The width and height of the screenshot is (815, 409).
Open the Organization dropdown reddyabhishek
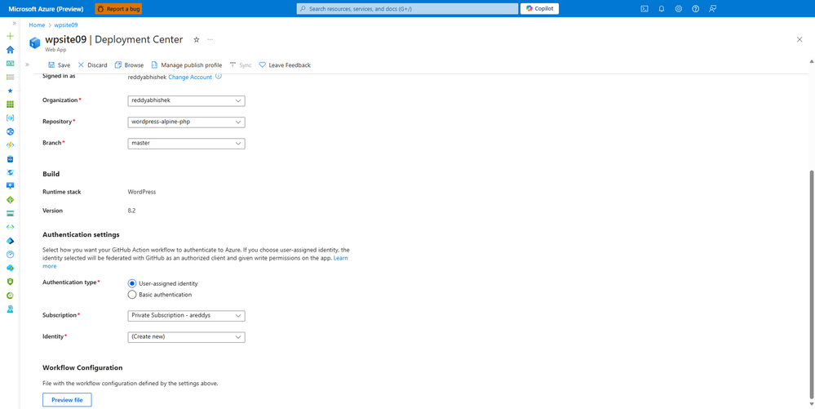tap(186, 100)
